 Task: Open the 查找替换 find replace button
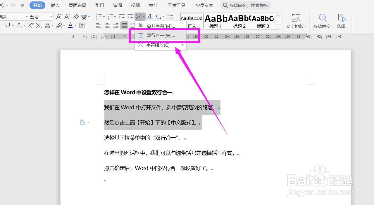pyautogui.click(x=323, y=21)
